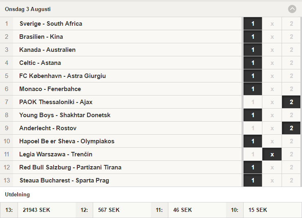Unselect x for Legia Warszawa - Trenčín
Image resolution: width=302 pixels, height=218 pixels.
272,154
